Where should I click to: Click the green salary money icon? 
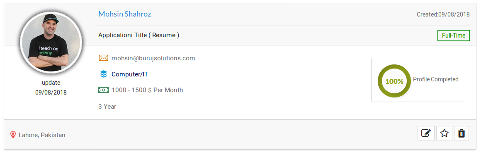click(104, 90)
